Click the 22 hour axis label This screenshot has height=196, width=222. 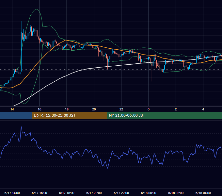pos(121,109)
